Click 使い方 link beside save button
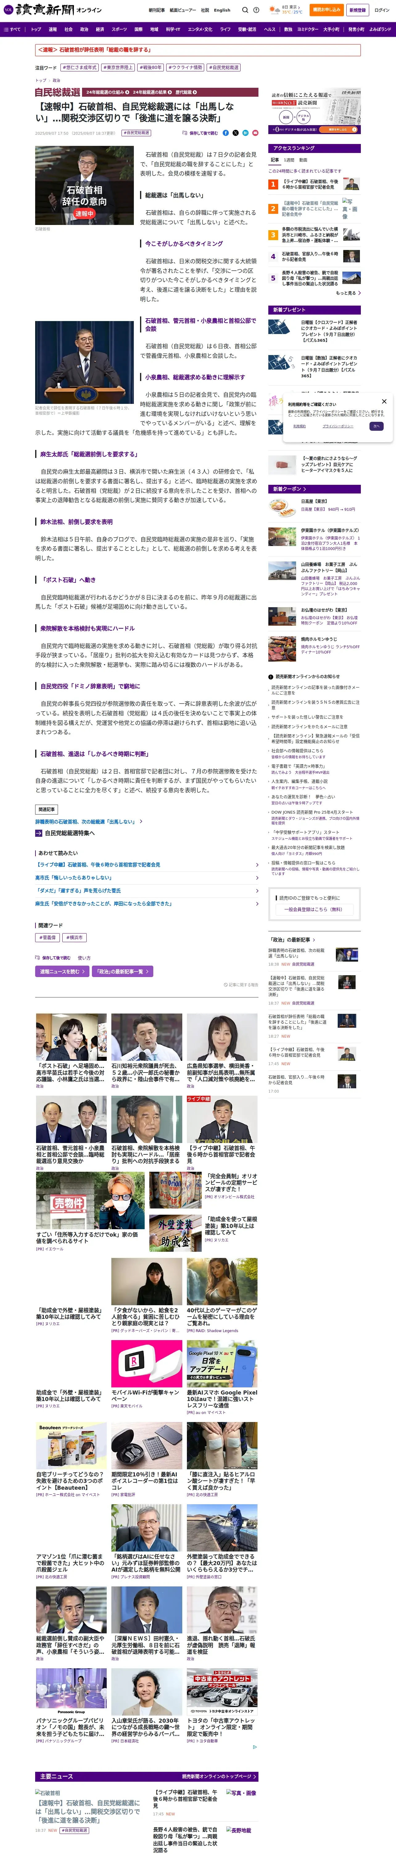The height and width of the screenshot is (1854, 396). pyautogui.click(x=84, y=958)
